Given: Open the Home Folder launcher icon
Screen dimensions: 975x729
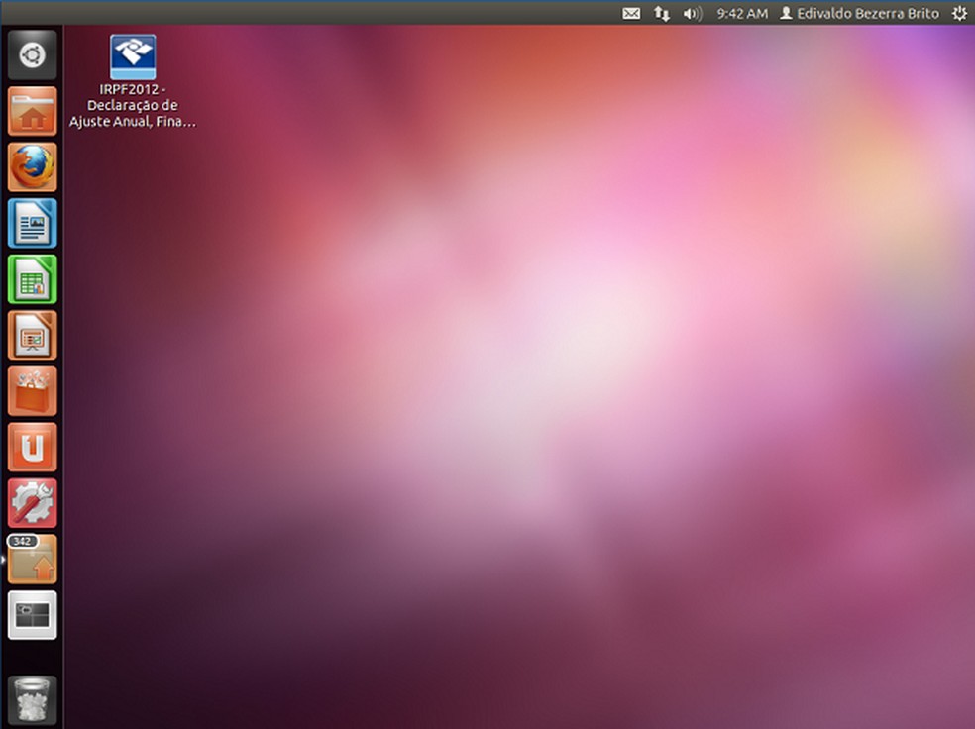Looking at the screenshot, I should [x=33, y=111].
